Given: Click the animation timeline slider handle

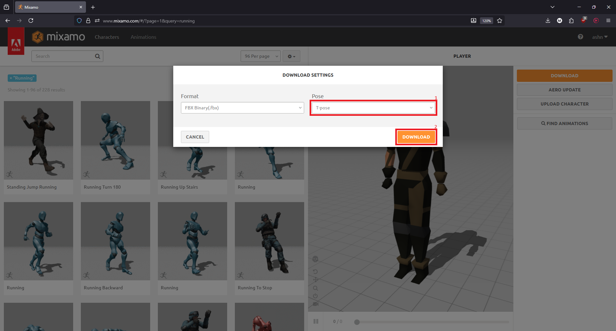Looking at the screenshot, I should click(x=357, y=322).
